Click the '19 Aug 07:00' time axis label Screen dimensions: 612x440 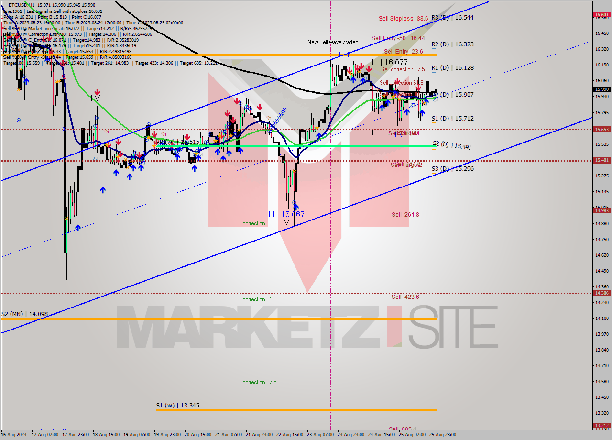[136, 435]
